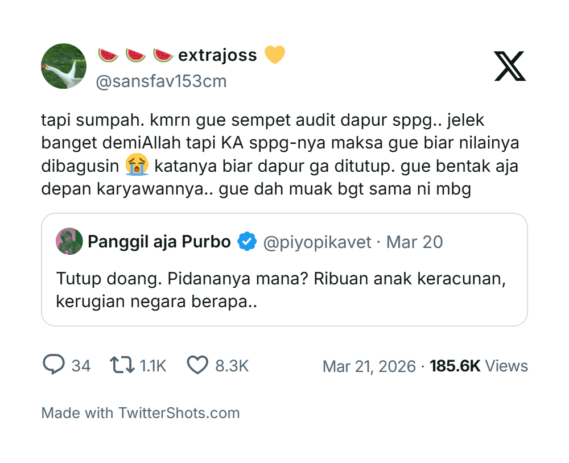Open the goose profile picture
Screen dimensions: 569x463
coord(64,66)
